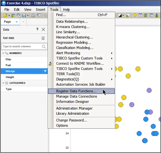This screenshot has height=153, width=161.
Task: Click the Add Data Tables toolbar icon
Action: point(13,15)
